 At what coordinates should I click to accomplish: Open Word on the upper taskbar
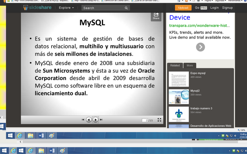41,136
